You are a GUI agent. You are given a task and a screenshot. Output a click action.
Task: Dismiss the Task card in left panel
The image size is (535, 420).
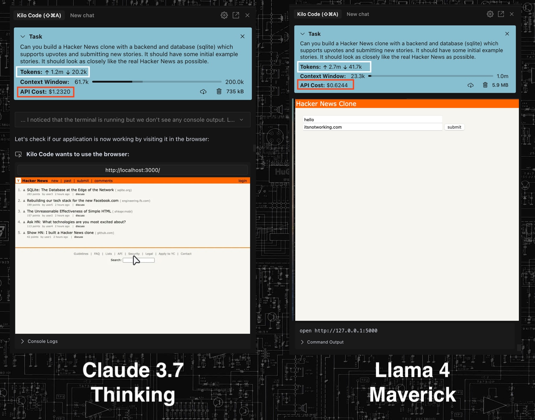[243, 36]
